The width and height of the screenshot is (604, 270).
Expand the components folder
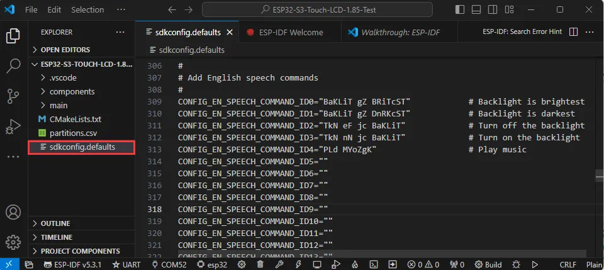[x=72, y=91]
